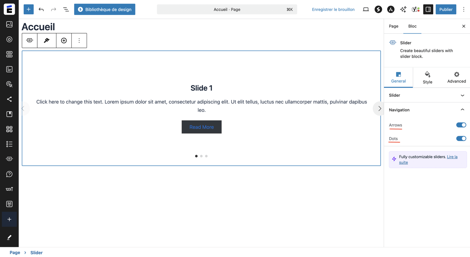The height and width of the screenshot is (257, 470).
Task: Select the social share block icon
Action: coord(9,99)
